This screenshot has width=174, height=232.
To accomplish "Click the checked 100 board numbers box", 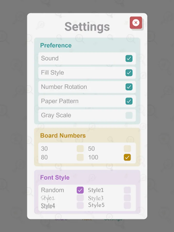I will [127, 157].
